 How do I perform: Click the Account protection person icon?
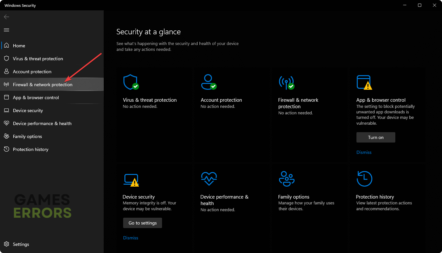pyautogui.click(x=208, y=82)
